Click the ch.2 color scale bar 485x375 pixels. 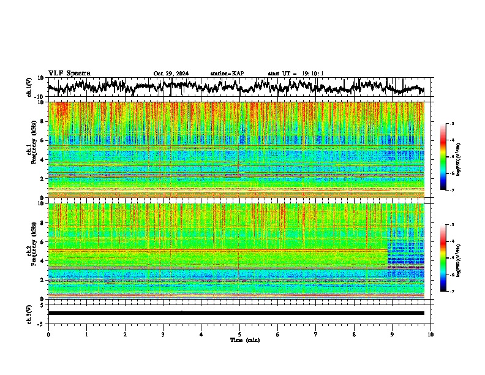pyautogui.click(x=443, y=258)
